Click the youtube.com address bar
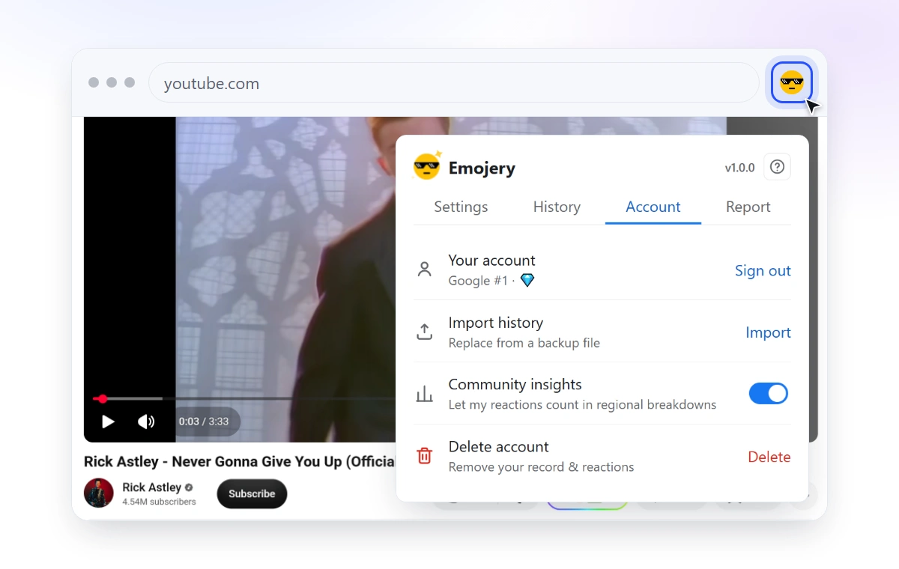Viewport: 899px width, 569px height. [454, 82]
